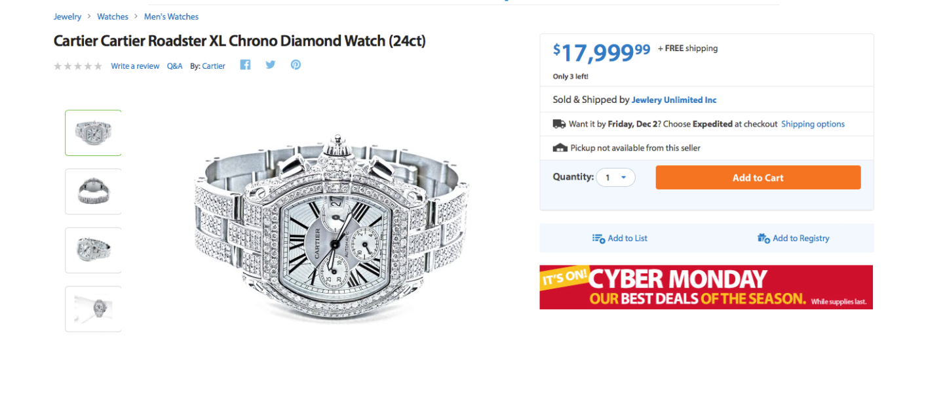Click the five-star rating icons

78,66
